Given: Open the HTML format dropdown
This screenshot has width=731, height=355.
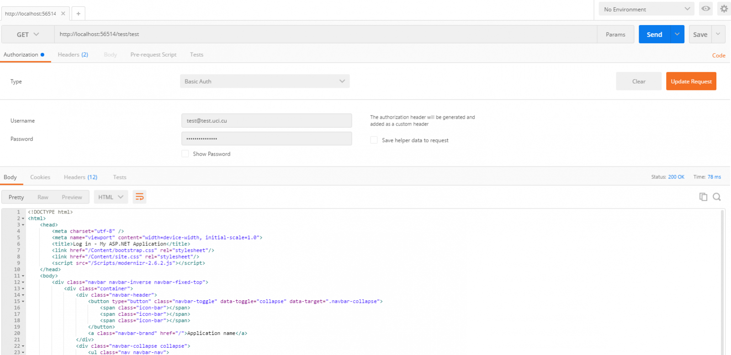Looking at the screenshot, I should [x=111, y=197].
